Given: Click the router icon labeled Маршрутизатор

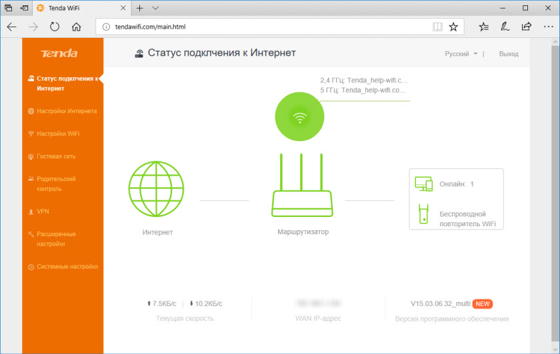Looking at the screenshot, I should [x=303, y=188].
